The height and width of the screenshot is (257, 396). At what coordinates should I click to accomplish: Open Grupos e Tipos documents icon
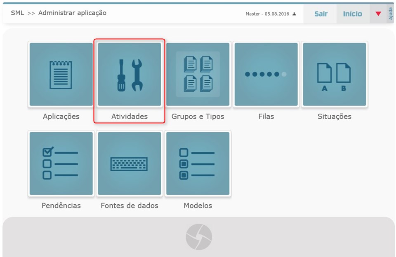point(197,74)
